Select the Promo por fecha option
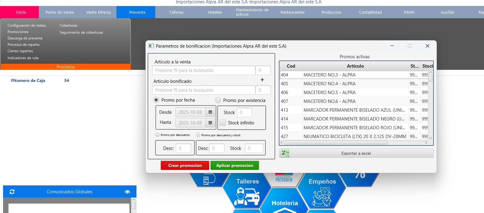The image size is (484, 213). click(156, 100)
